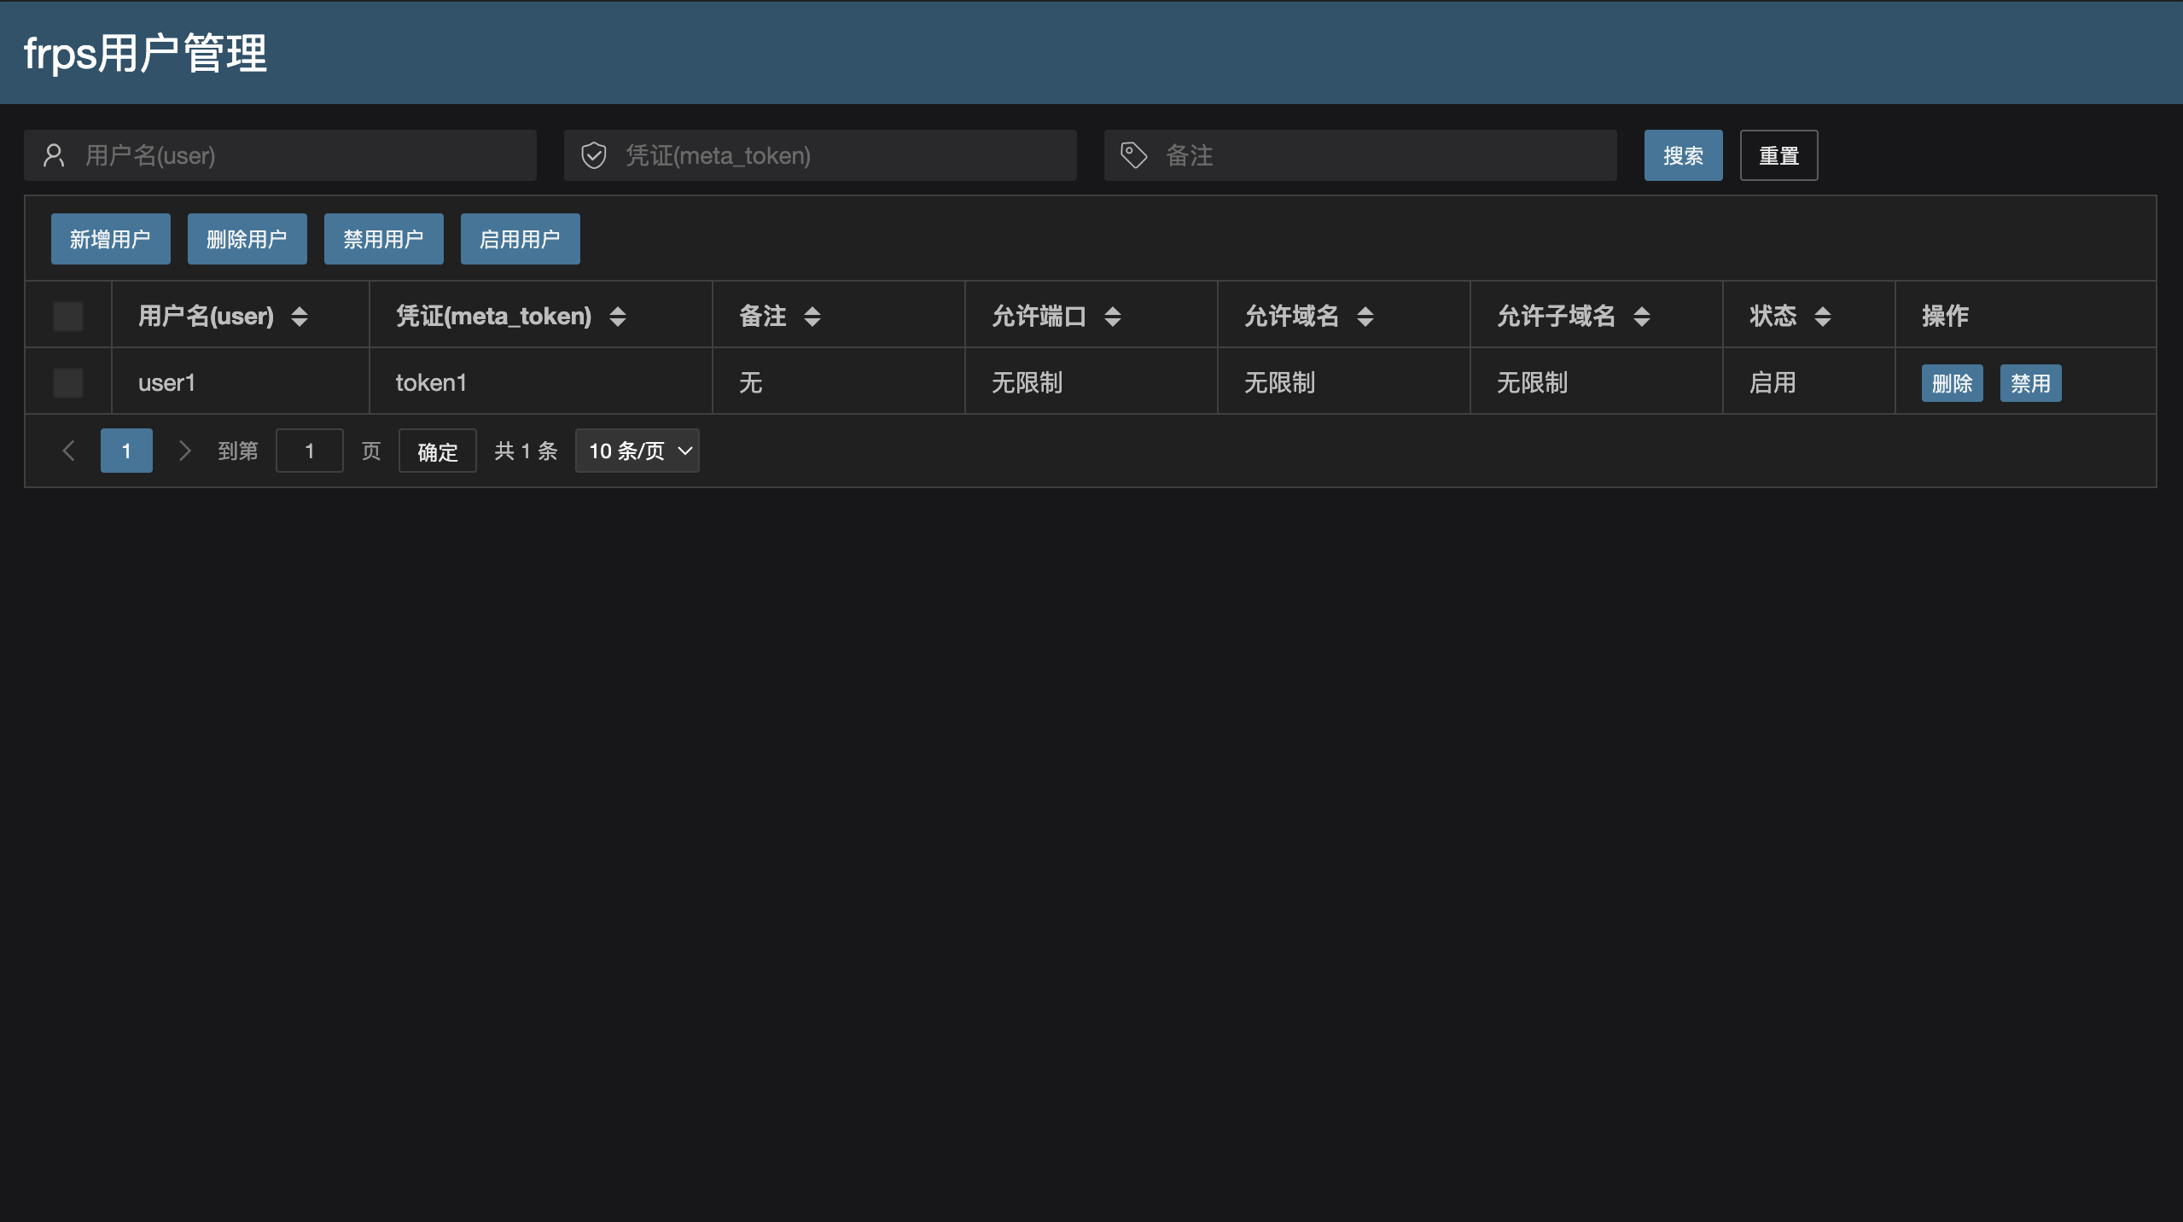
Task: Sort by 状态 column arrows
Action: [x=1823, y=317]
